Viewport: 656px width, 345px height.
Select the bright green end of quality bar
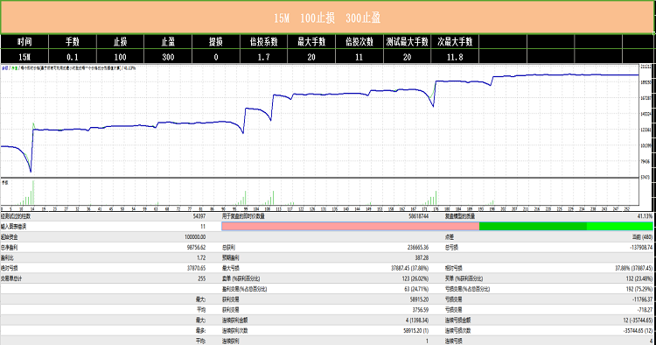[x=619, y=227]
